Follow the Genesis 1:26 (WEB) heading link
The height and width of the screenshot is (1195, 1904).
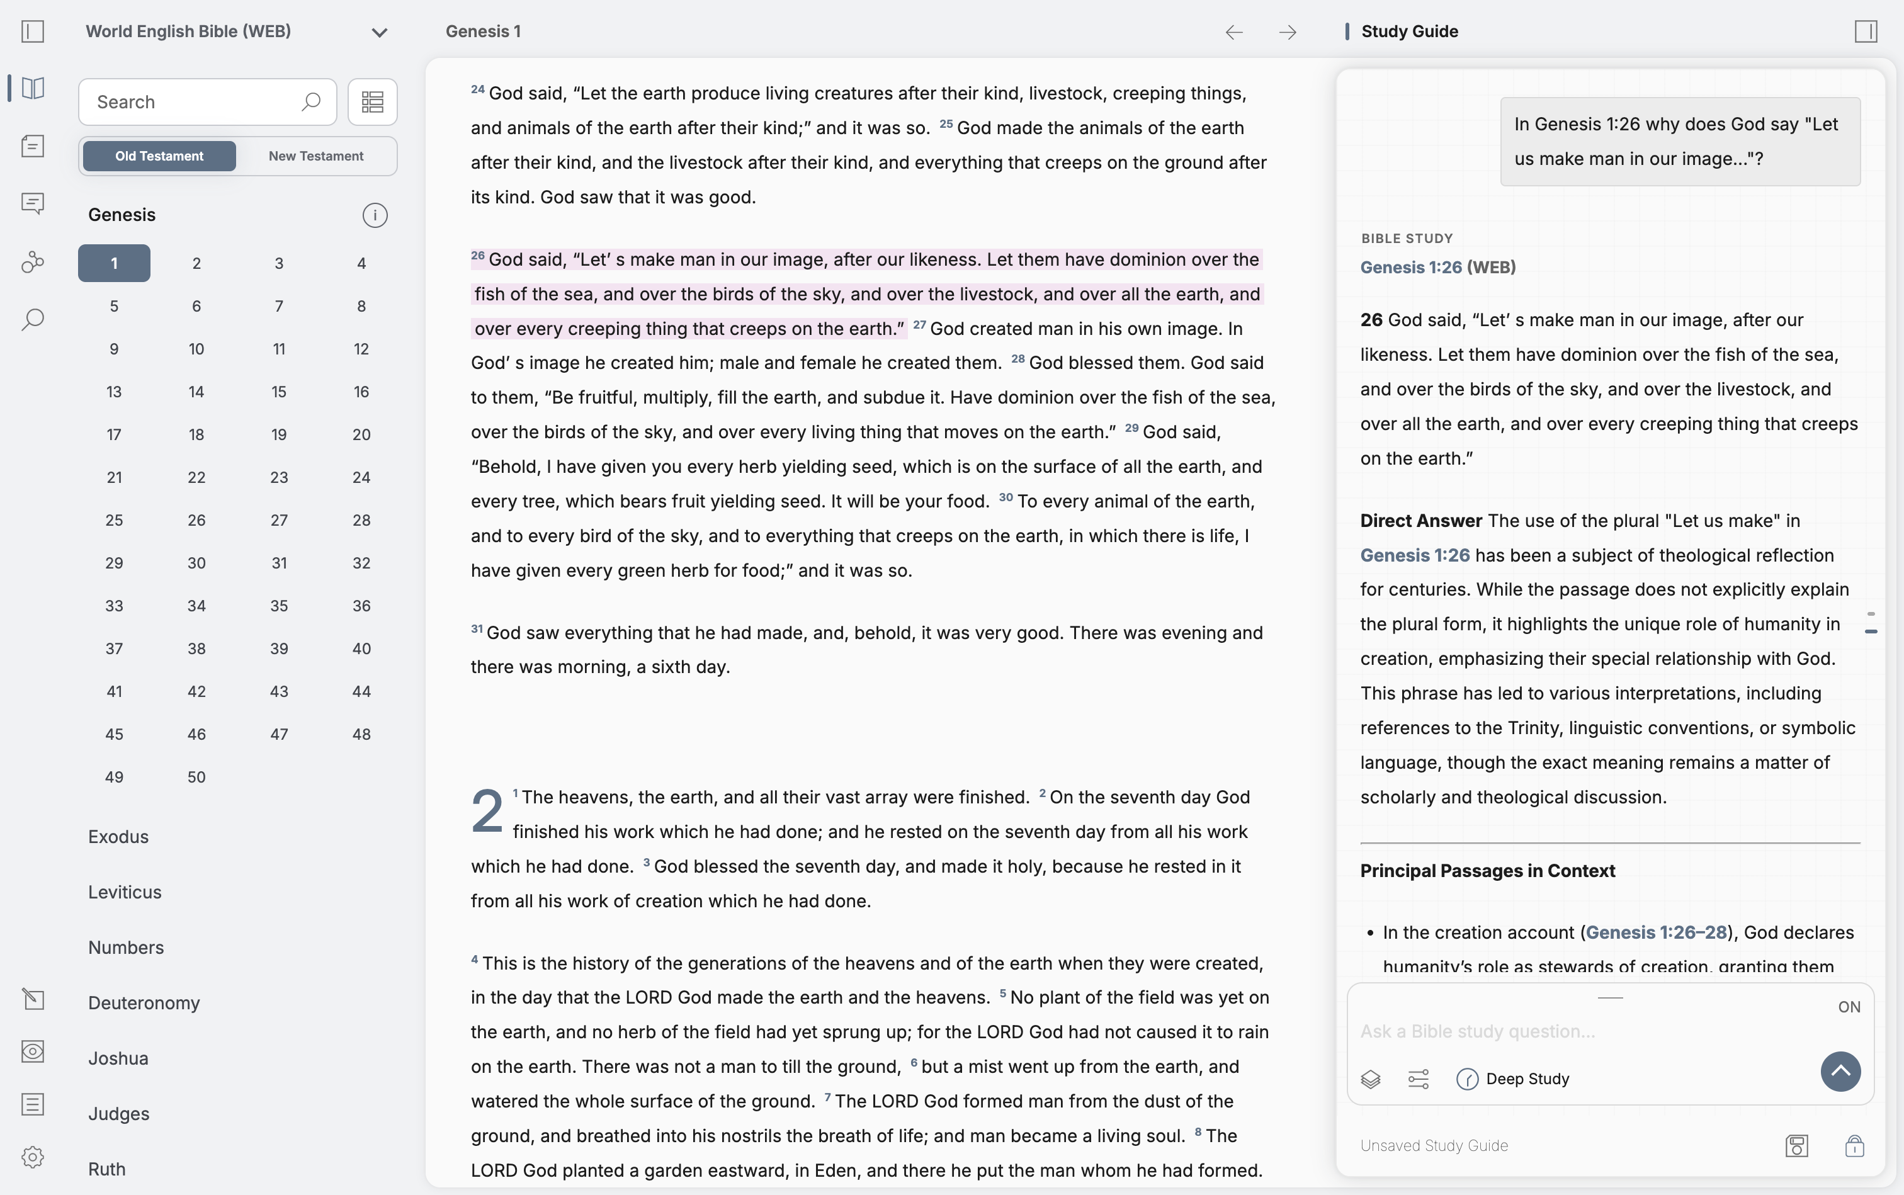click(x=1437, y=267)
